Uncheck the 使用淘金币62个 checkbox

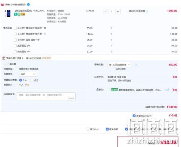click(134, 116)
